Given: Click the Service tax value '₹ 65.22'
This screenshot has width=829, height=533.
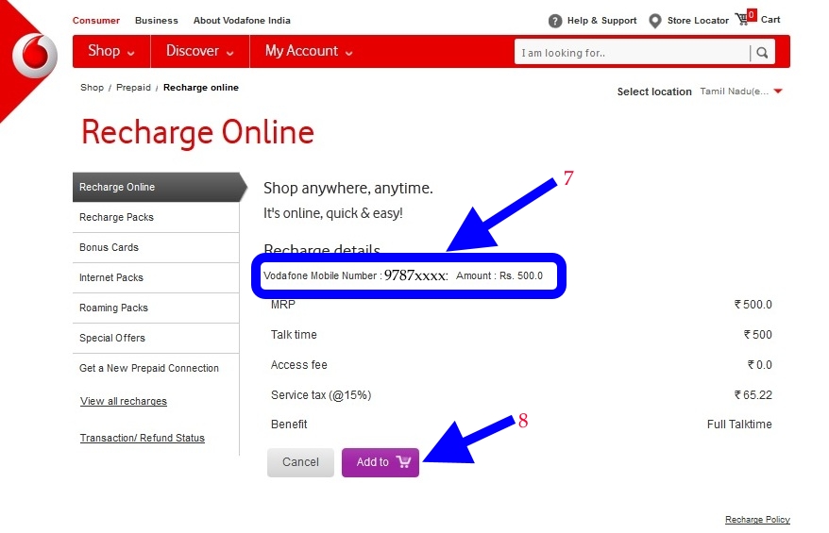Looking at the screenshot, I should click(753, 394).
